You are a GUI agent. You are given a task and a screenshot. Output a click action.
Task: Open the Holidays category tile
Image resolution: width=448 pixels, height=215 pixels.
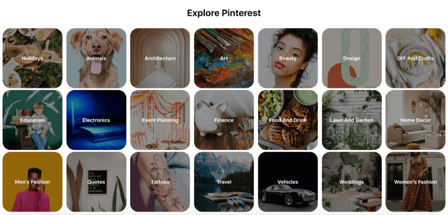pos(32,58)
